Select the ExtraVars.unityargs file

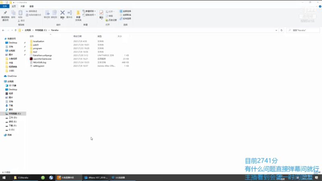(x=42, y=55)
